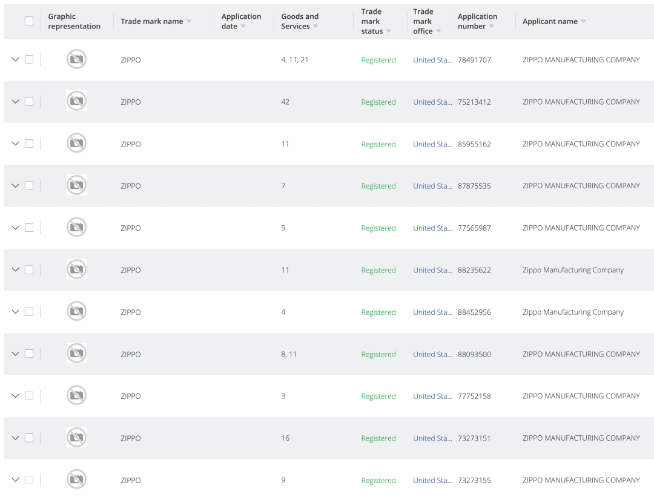Click Registered status for application 87875535
This screenshot has width=654, height=500.
[x=378, y=186]
